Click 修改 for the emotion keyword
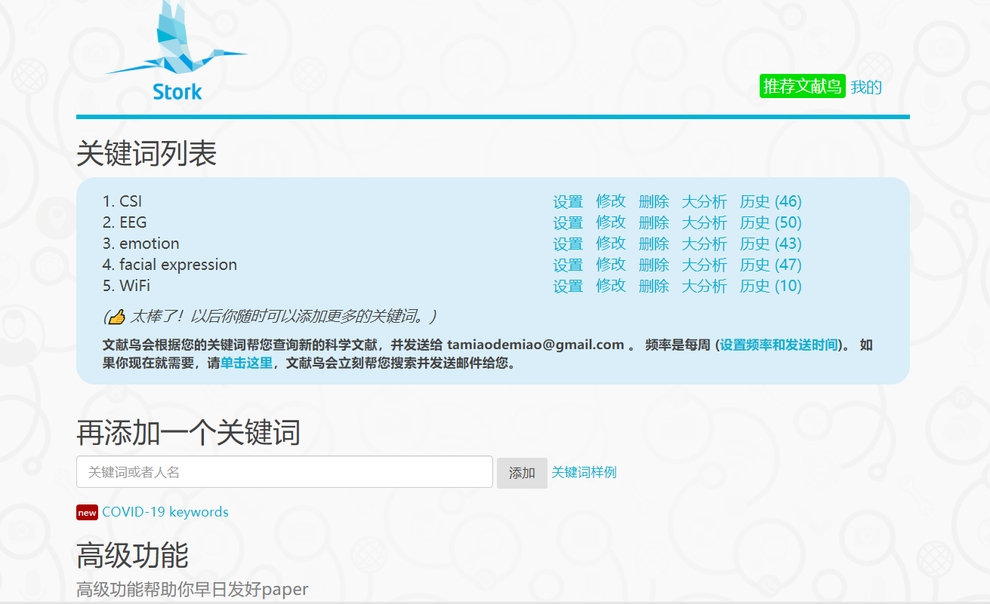This screenshot has width=990, height=604. click(x=611, y=244)
